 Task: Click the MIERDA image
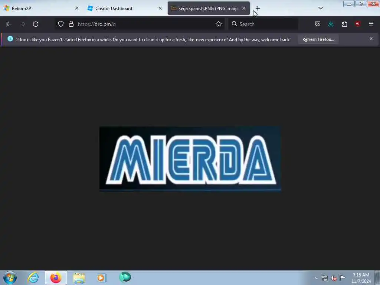pos(190,159)
